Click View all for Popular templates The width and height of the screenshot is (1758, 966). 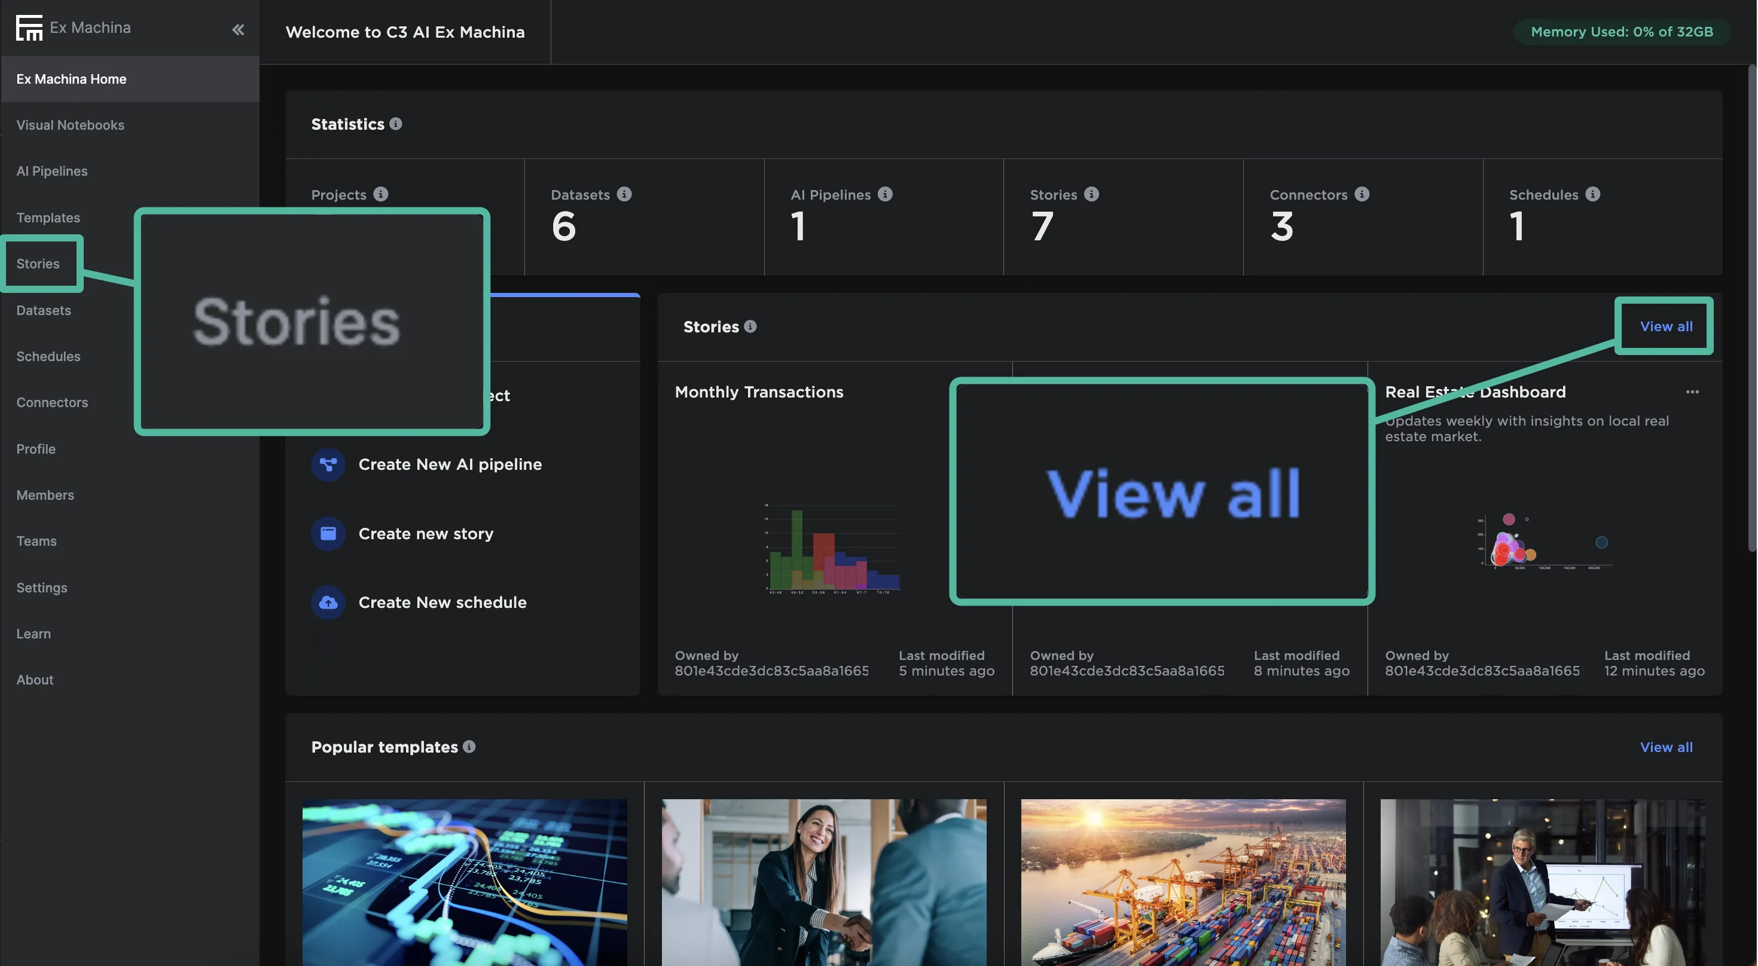point(1666,747)
